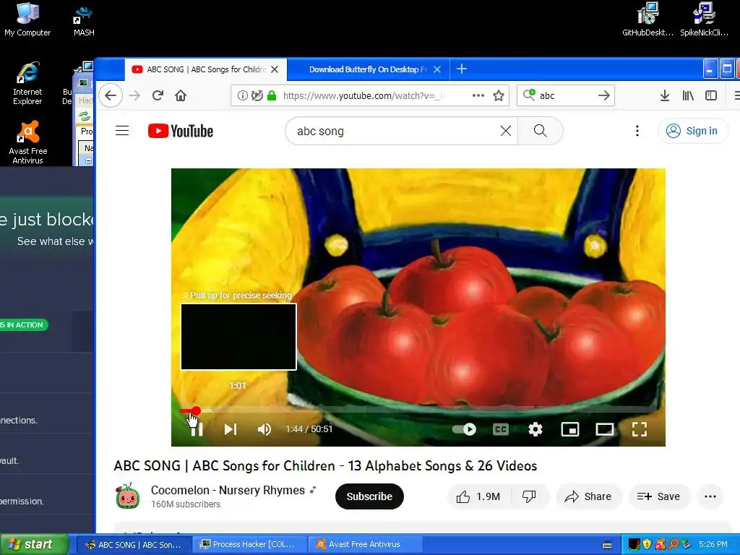Select Avast Free Antivirus desktop icon

pyautogui.click(x=28, y=142)
